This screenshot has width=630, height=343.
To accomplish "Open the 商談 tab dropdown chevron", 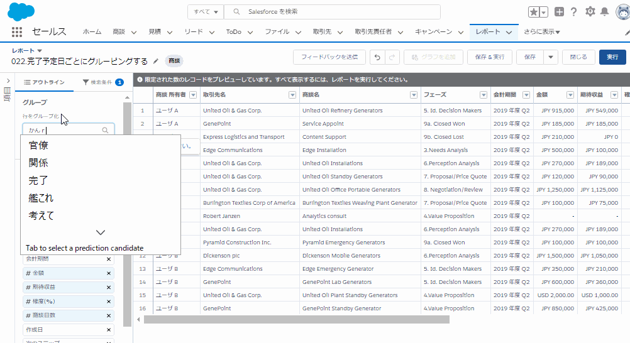I will tap(134, 32).
